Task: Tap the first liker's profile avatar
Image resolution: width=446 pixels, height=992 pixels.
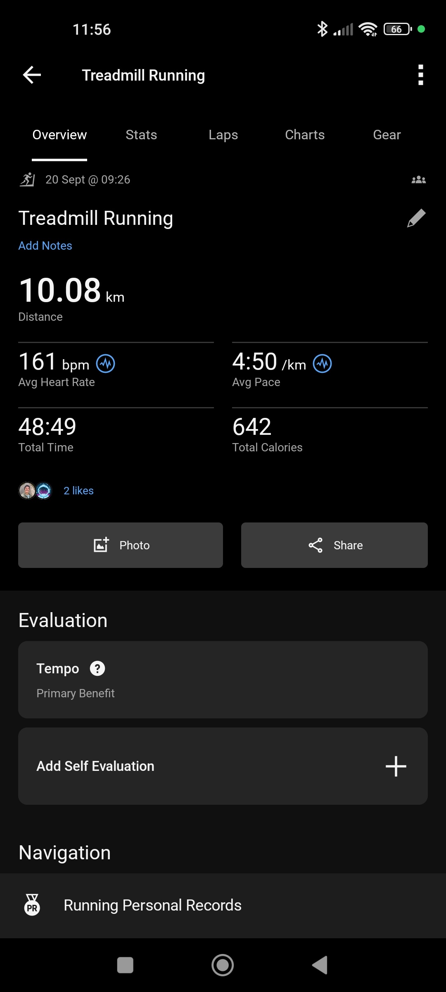Action: click(27, 491)
